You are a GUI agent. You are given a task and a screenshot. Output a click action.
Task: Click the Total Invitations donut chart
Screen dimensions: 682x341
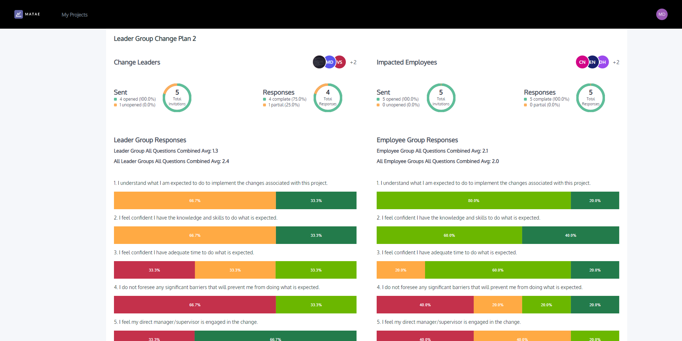point(177,97)
